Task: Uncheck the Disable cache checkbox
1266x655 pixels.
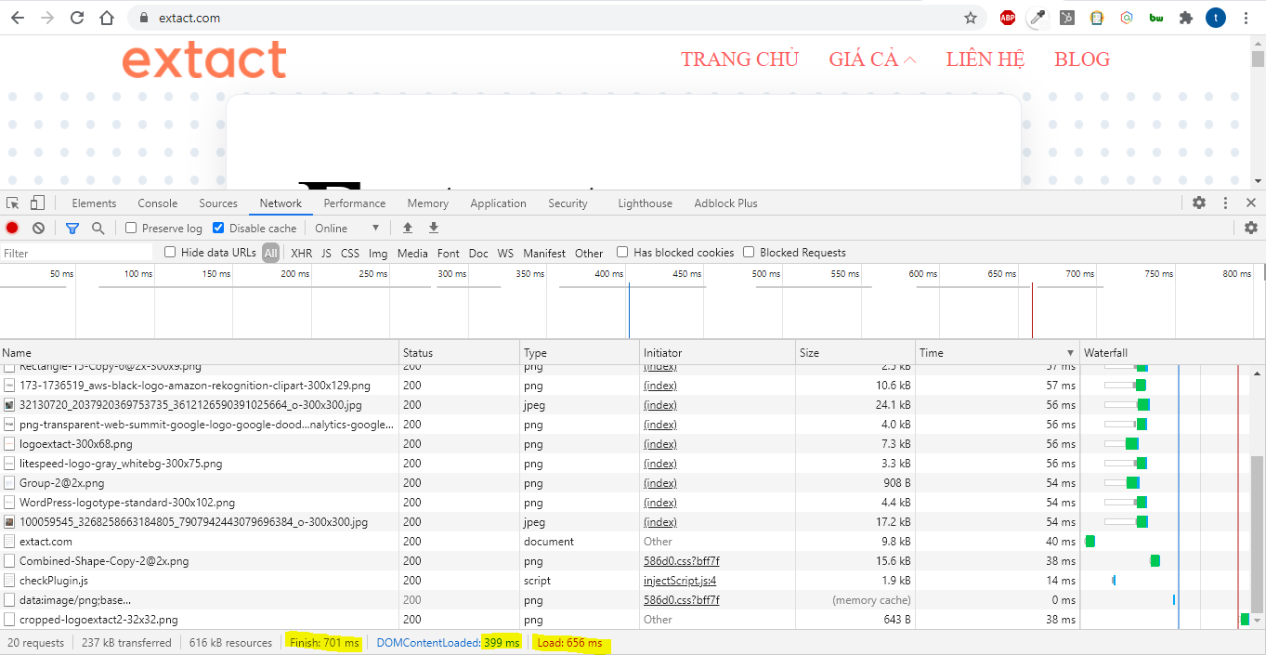Action: (216, 228)
